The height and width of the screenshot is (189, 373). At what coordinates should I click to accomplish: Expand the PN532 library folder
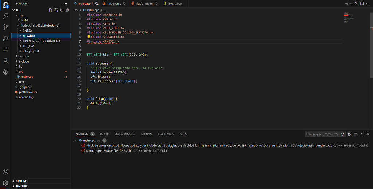click(x=27, y=31)
